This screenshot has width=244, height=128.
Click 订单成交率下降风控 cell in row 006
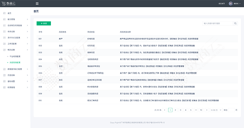coord(96,73)
